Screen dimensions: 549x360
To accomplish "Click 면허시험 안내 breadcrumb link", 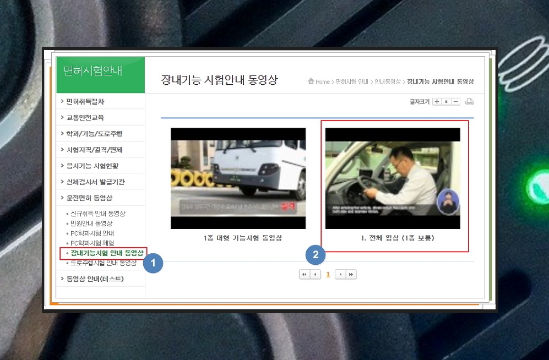I will click(x=352, y=81).
